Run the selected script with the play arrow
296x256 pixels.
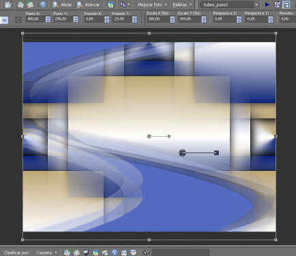click(267, 5)
